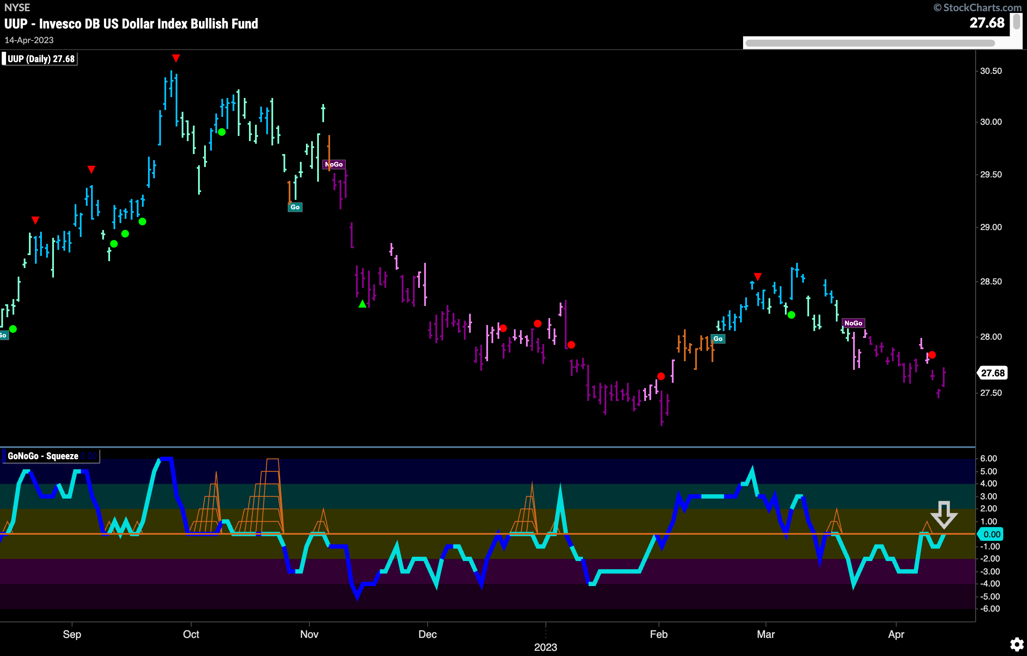Click the NoGo flag in late March
This screenshot has height=656, width=1027.
(x=853, y=323)
